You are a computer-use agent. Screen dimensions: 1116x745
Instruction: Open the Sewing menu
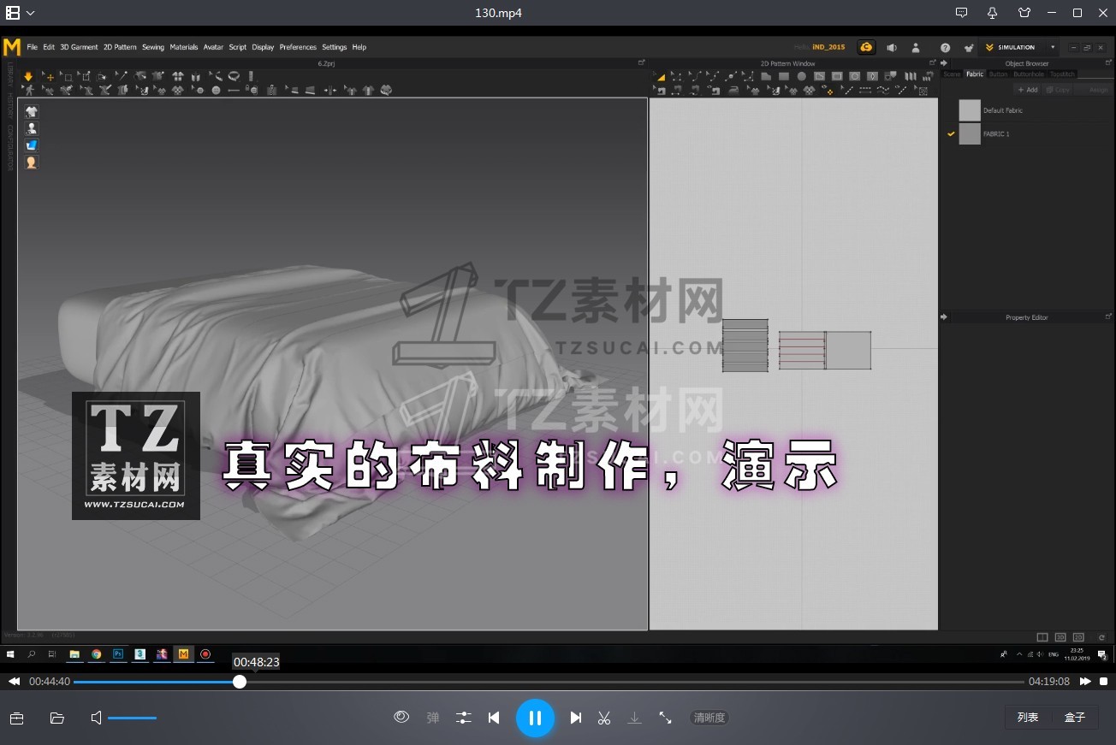[x=153, y=47]
